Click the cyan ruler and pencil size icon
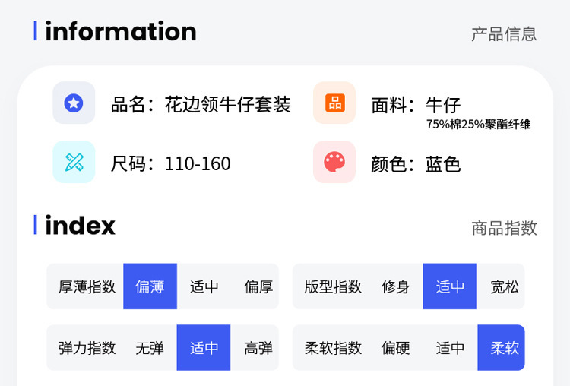 74,162
